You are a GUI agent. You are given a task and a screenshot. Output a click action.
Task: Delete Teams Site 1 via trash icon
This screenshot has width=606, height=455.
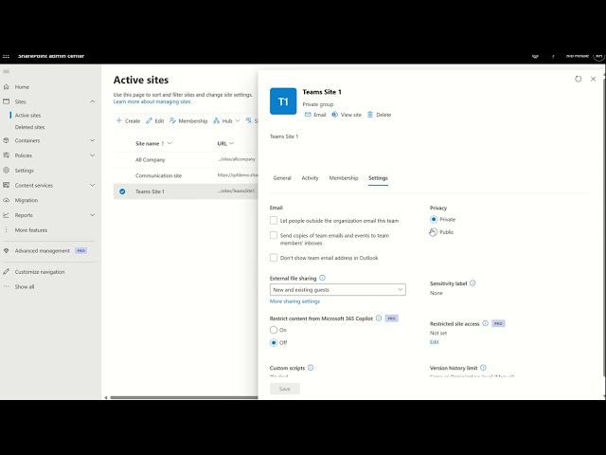[x=370, y=115]
